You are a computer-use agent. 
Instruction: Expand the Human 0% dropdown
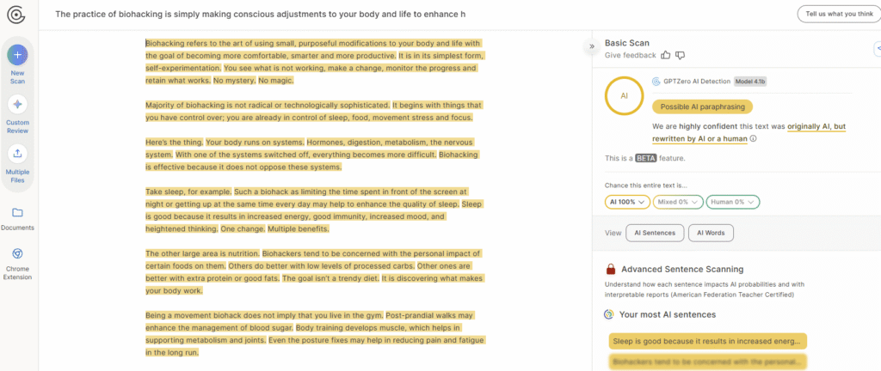click(732, 202)
